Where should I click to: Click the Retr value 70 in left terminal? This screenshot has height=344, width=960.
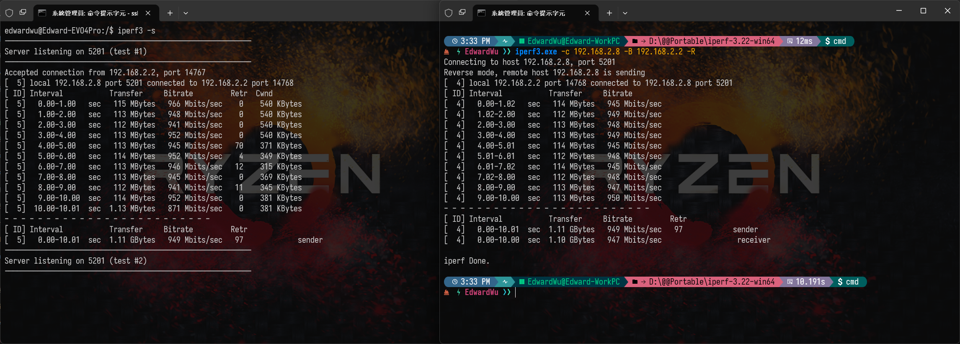[x=239, y=146]
